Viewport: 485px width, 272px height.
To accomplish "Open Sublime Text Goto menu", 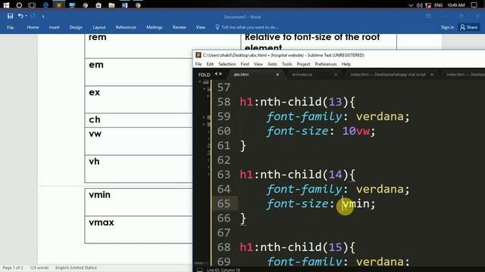I will pos(272,64).
